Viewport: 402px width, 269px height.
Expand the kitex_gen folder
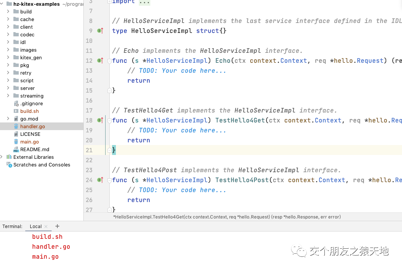(x=8, y=57)
